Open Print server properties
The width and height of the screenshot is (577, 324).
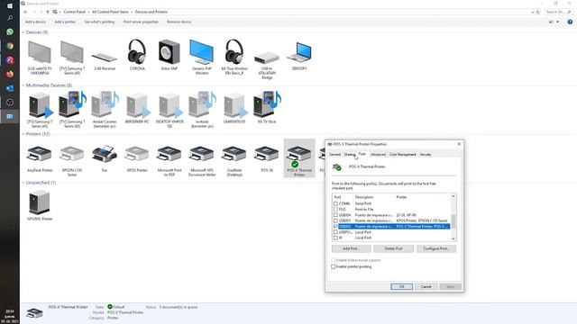point(141,22)
